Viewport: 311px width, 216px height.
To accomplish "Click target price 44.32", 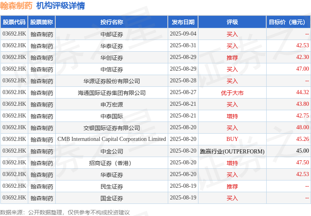I will 303,92.
